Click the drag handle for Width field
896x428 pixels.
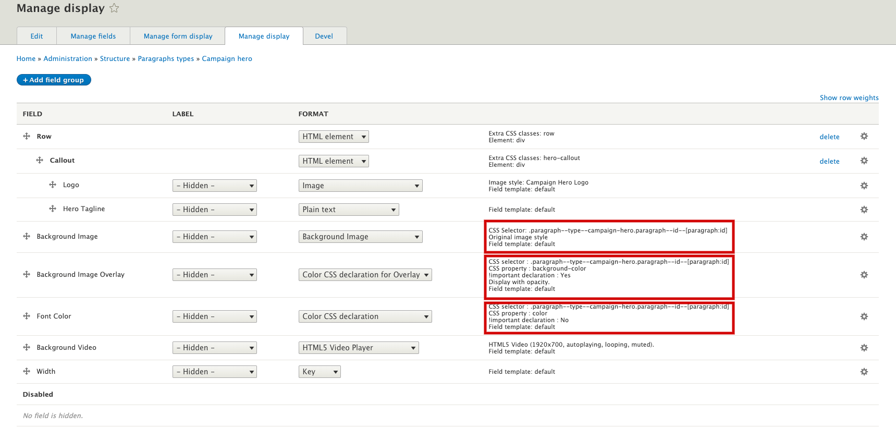pyautogui.click(x=27, y=372)
